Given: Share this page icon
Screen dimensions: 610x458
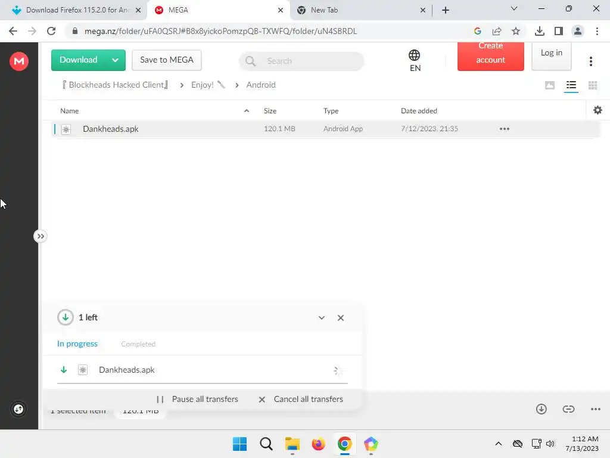Looking at the screenshot, I should point(496,31).
